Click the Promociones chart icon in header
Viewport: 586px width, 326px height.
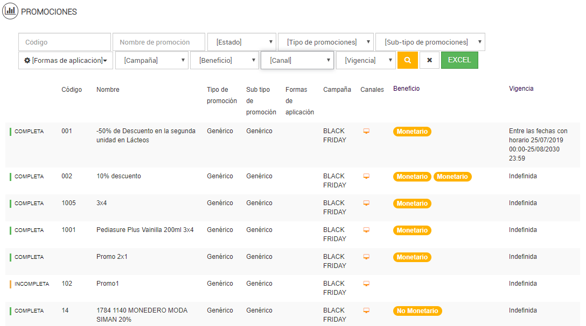[x=10, y=11]
